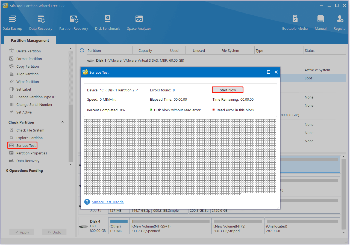Maximize the Surface Test dialog
This screenshot has height=245, width=350.
coord(269,72)
